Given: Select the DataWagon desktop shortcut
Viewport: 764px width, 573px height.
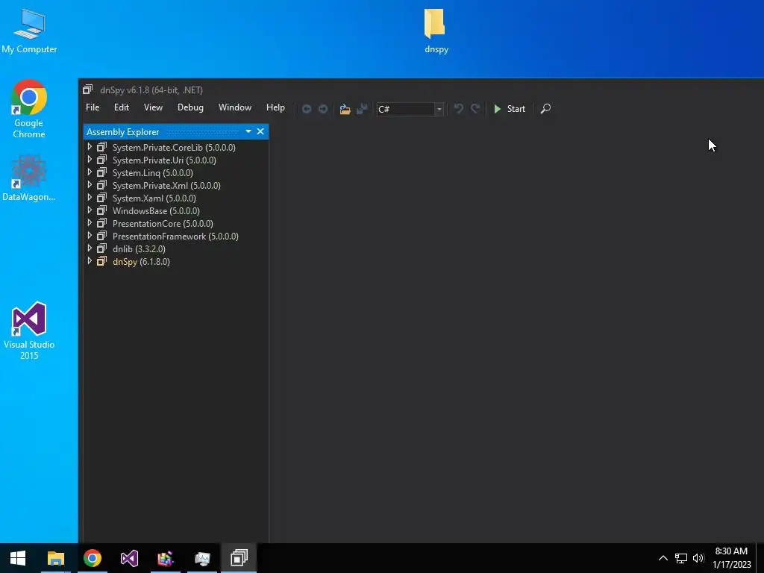Looking at the screenshot, I should pos(29,178).
